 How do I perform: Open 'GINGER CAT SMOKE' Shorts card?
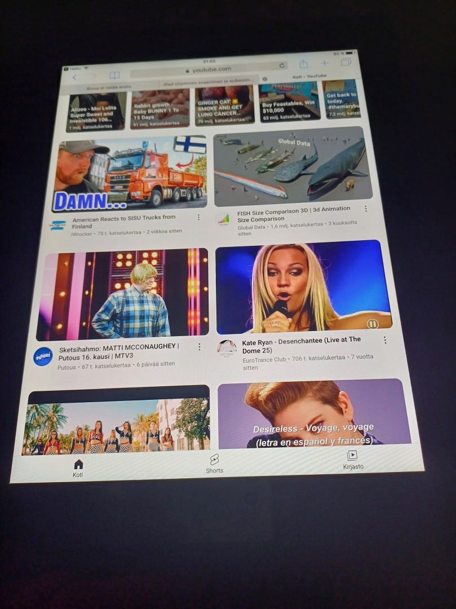tap(225, 105)
